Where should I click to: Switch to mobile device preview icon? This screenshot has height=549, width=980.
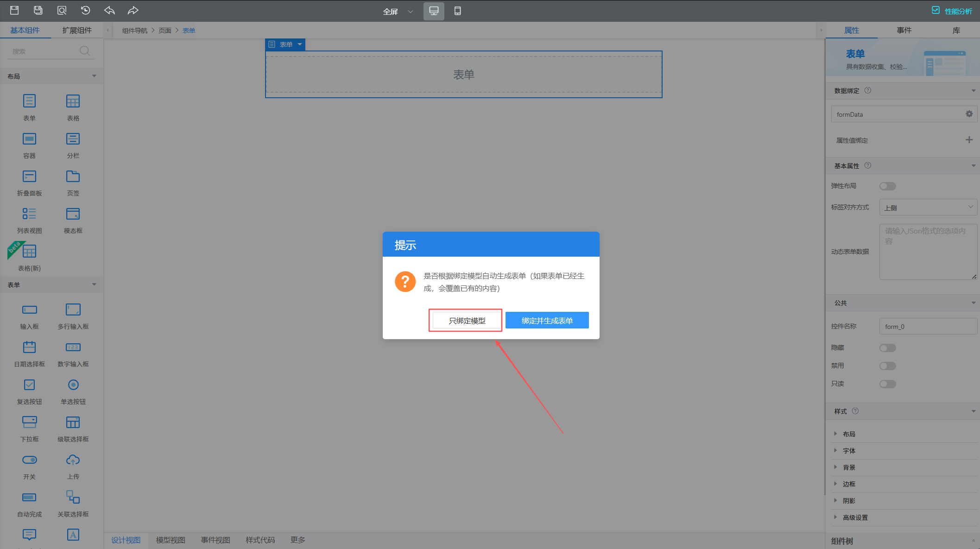click(457, 11)
